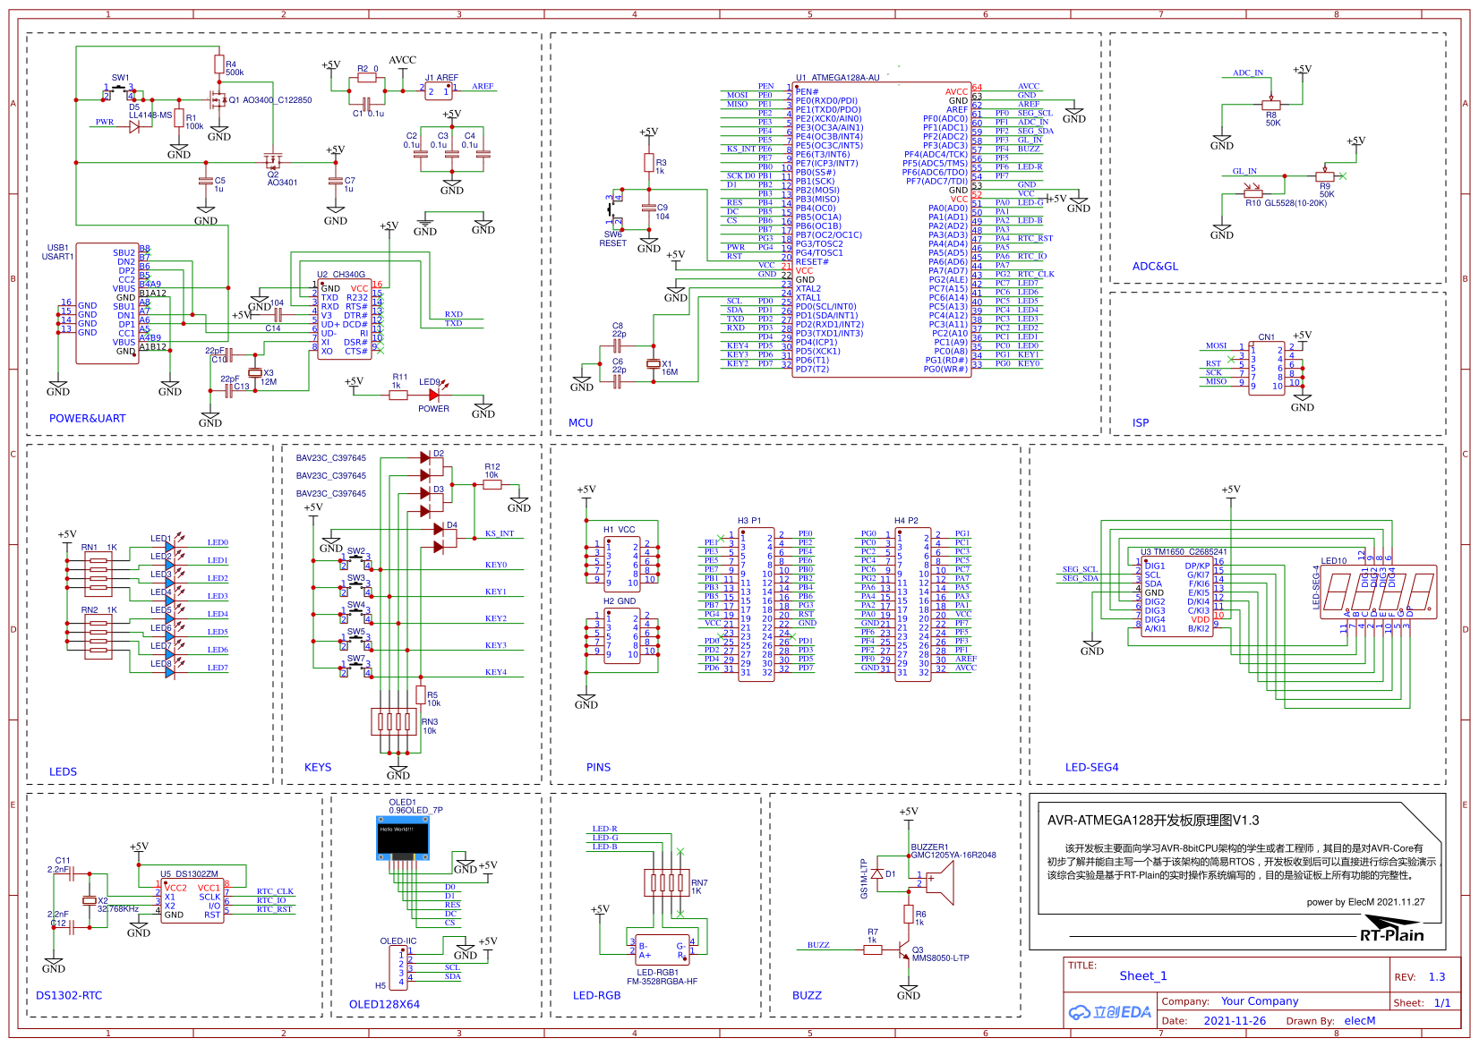1479x1047 pixels.
Task: Click the 立创EDA logo in the title block
Action: (x=1108, y=1012)
